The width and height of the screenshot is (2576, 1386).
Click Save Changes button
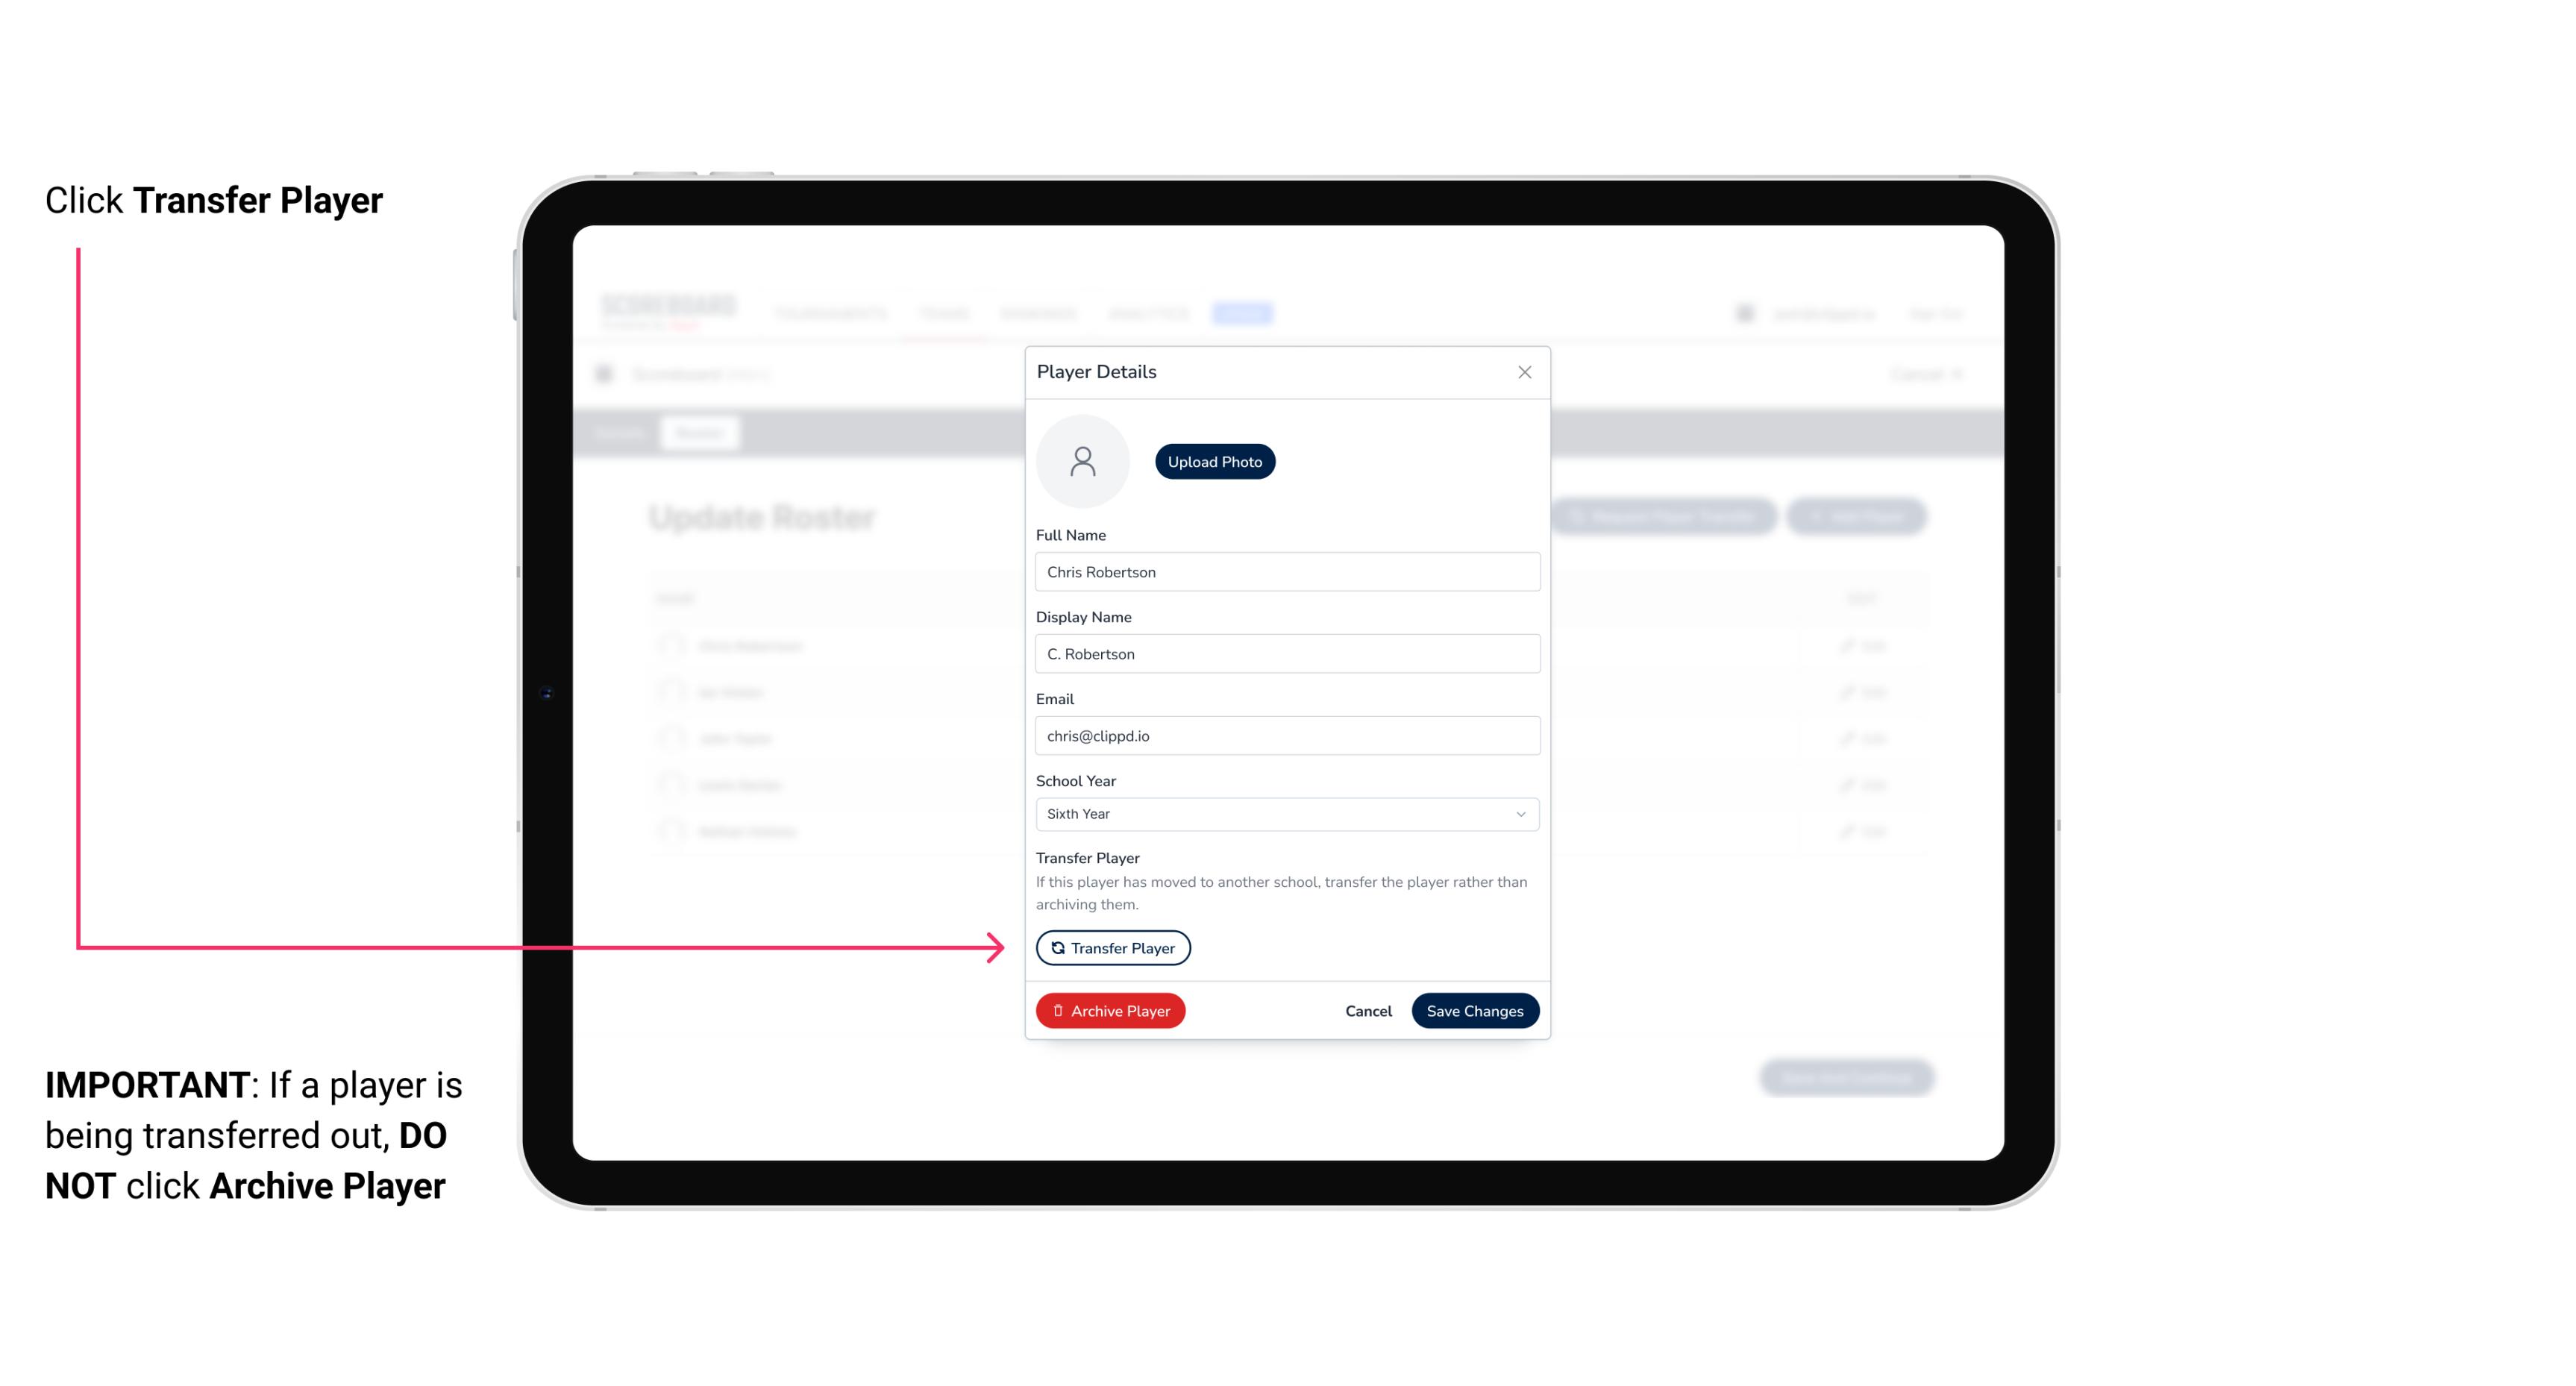1475,1009
